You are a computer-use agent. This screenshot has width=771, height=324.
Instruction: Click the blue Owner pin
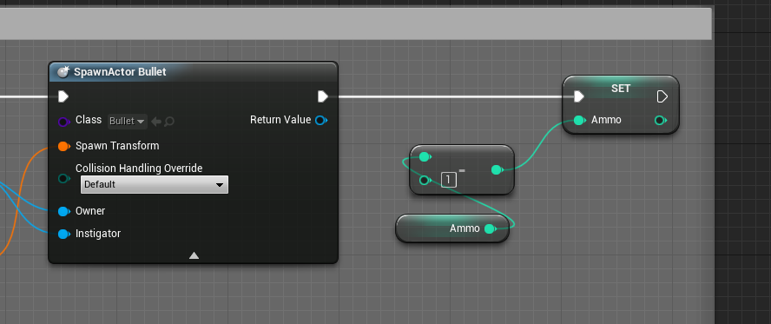click(x=63, y=211)
